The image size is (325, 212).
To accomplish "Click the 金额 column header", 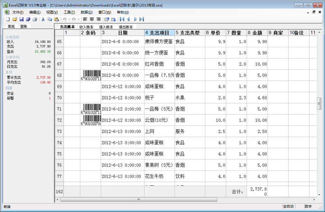I will pyautogui.click(x=257, y=33).
